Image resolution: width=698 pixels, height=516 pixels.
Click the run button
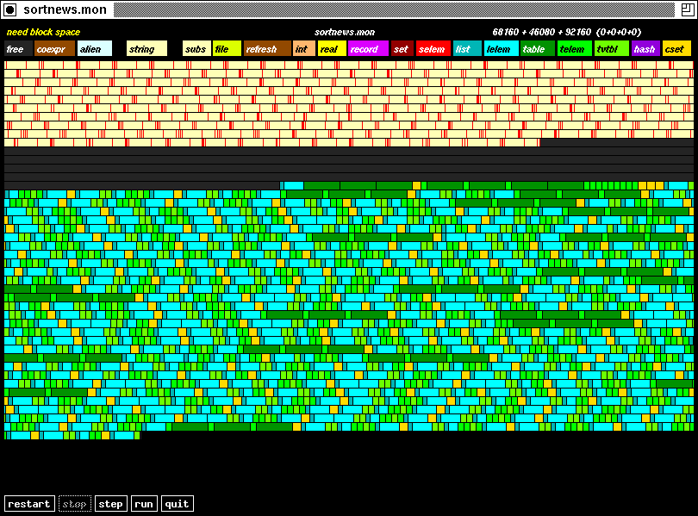click(144, 504)
